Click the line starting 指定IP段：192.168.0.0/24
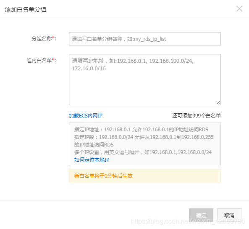249x229 pixels. [144, 137]
